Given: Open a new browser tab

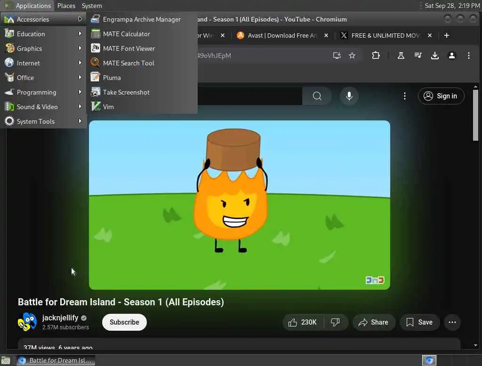Looking at the screenshot, I should pos(447,35).
